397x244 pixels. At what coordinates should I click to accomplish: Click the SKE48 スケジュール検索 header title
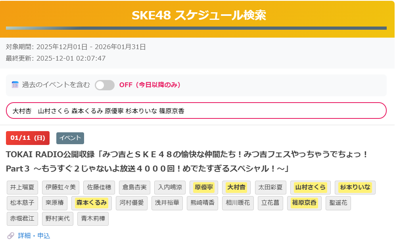pos(199,15)
